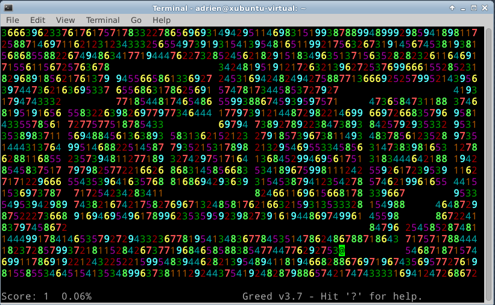Click the number group '9533'

click(465, 193)
